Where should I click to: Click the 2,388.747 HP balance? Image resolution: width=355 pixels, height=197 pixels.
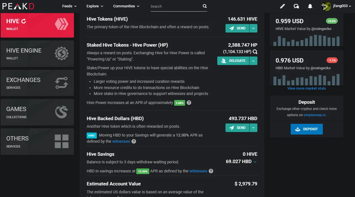[x=243, y=45]
